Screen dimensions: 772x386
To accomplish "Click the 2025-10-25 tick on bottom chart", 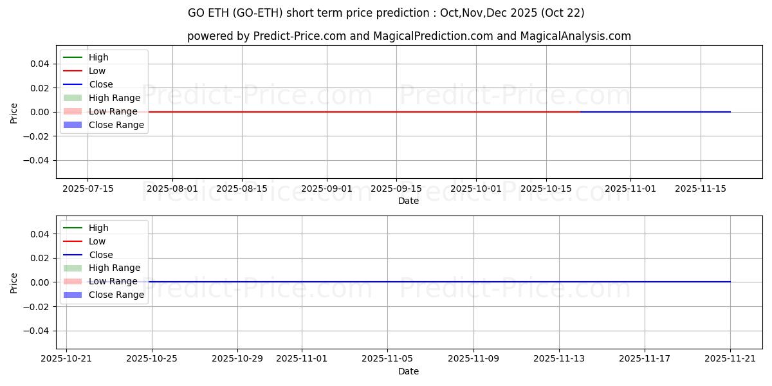I will [152, 359].
